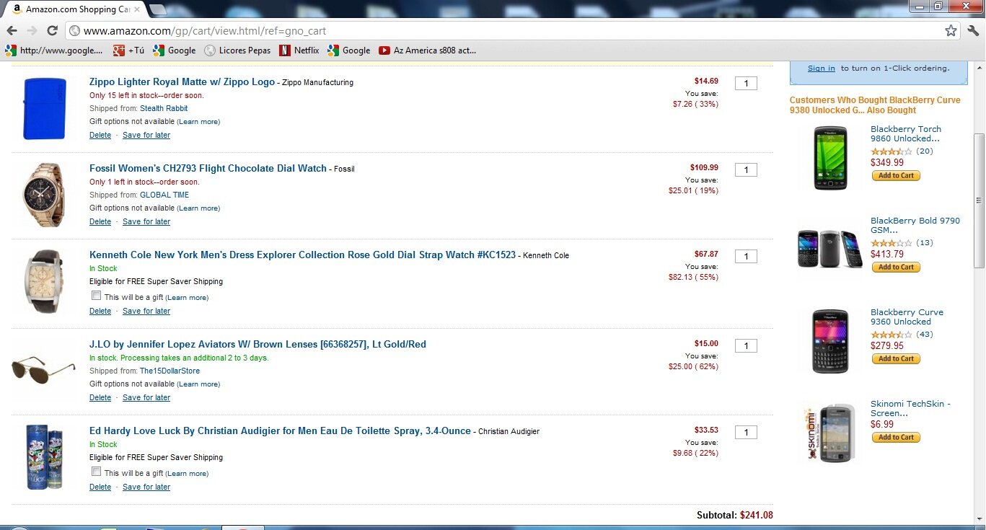Add BlackBerry Bold 9790 to cart
This screenshot has width=986, height=530.
pyautogui.click(x=896, y=267)
